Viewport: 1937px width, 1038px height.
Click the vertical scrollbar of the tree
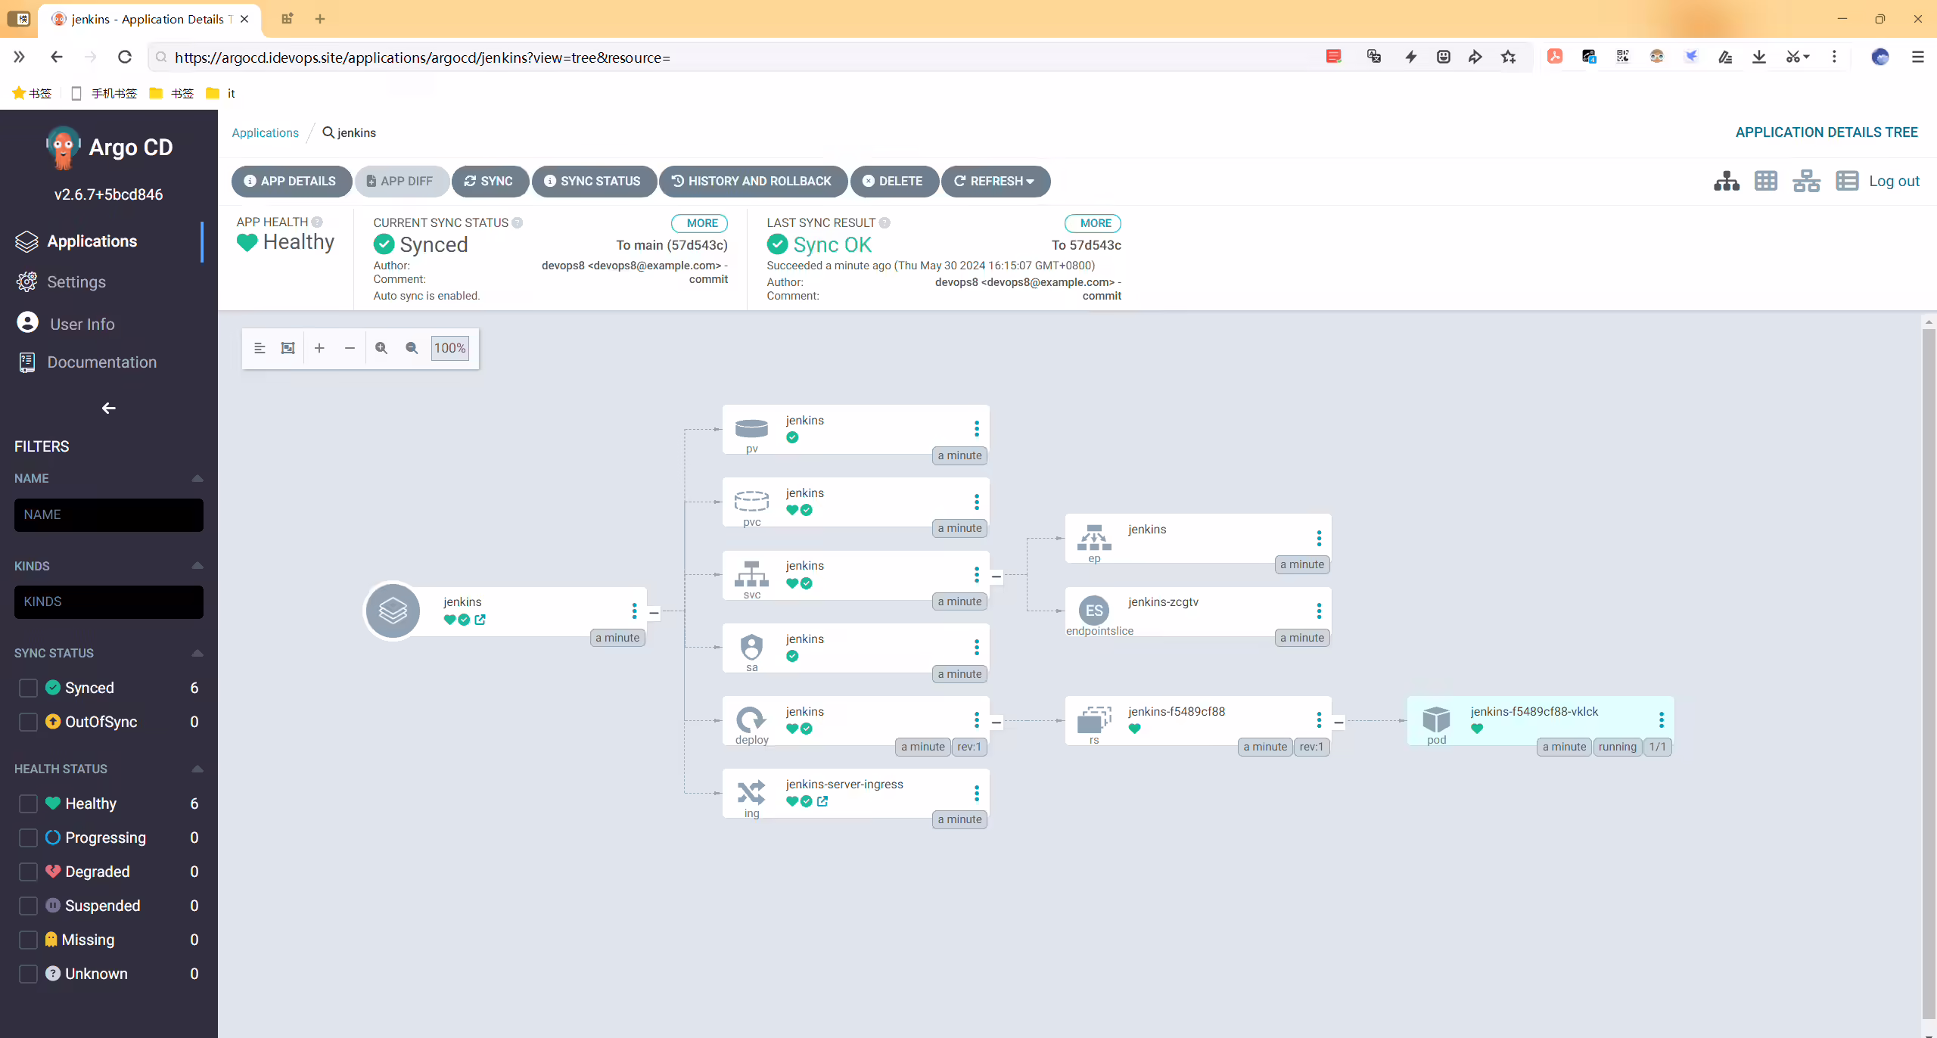1928,673
